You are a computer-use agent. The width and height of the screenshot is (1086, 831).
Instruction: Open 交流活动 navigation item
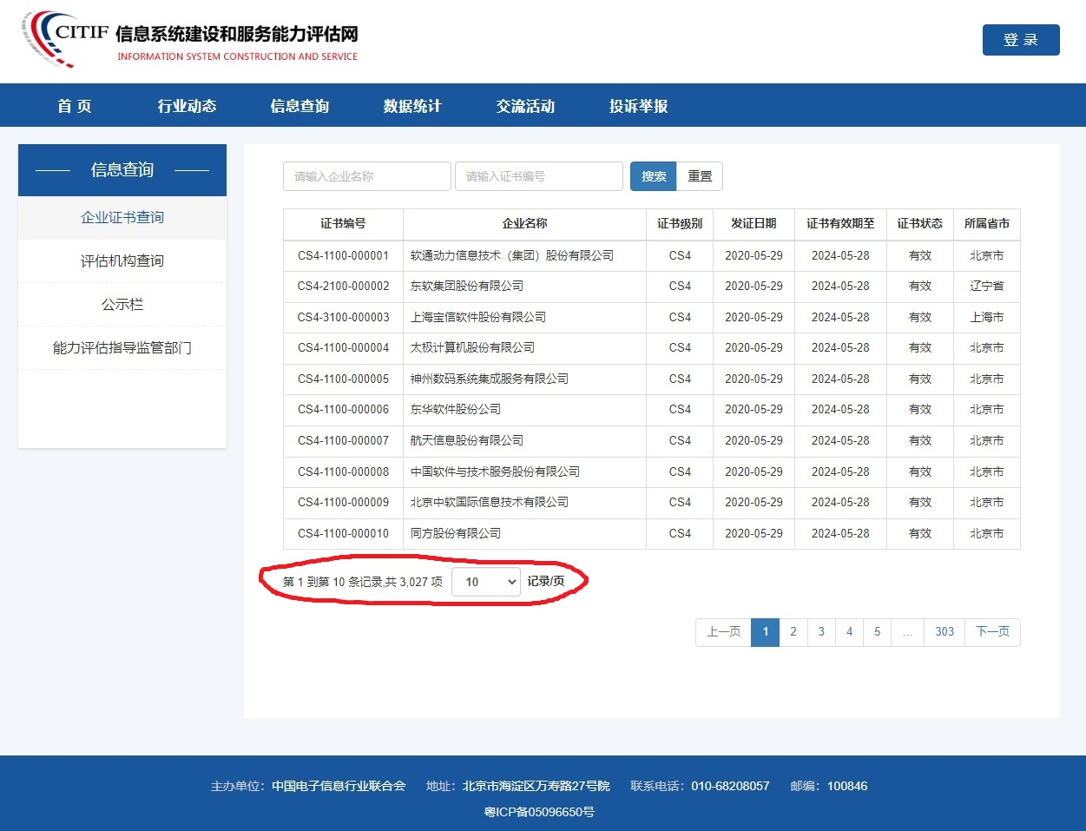[x=525, y=106]
